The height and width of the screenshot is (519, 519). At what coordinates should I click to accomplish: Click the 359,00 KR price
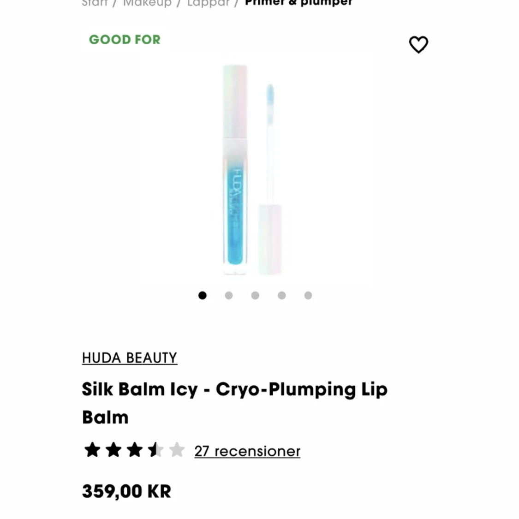[x=126, y=491]
